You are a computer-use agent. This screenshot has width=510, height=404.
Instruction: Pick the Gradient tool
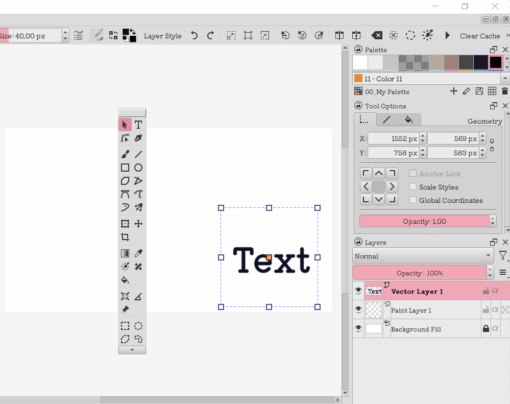(125, 253)
